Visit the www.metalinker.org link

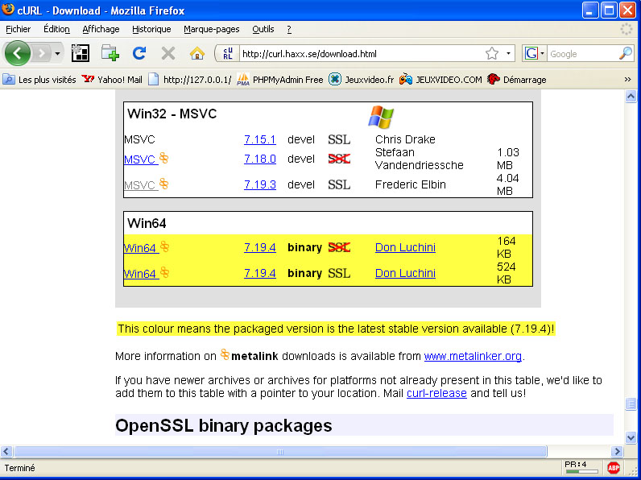click(473, 356)
